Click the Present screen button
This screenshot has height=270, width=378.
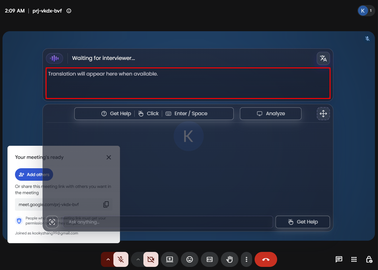point(170,259)
